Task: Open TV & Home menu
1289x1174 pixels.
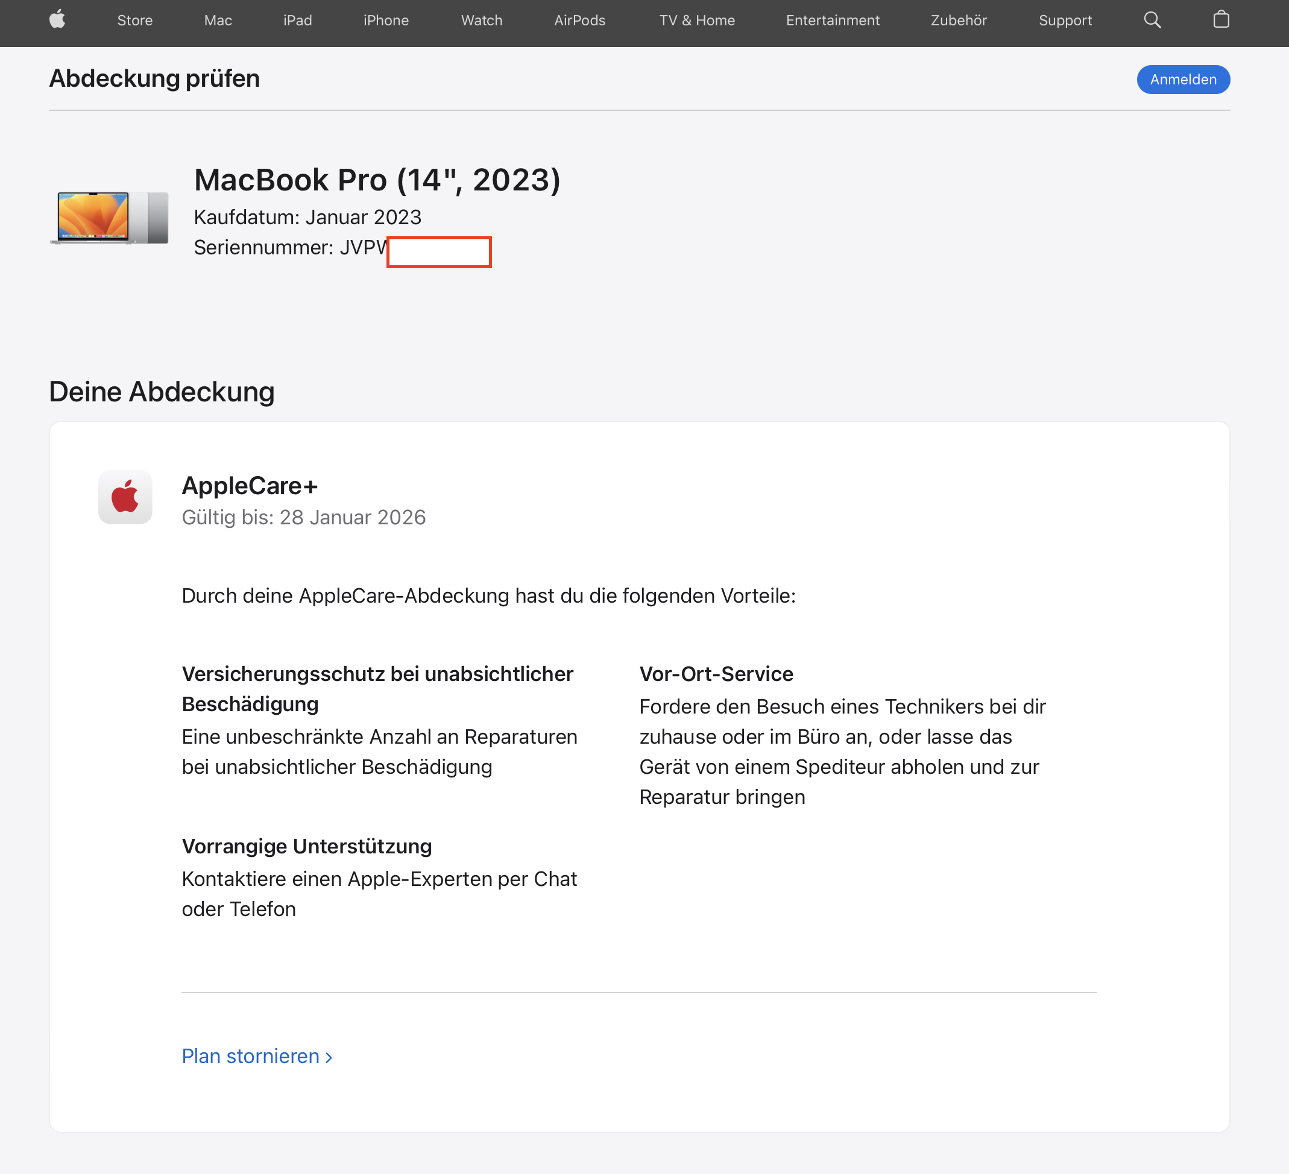Action: point(697,20)
